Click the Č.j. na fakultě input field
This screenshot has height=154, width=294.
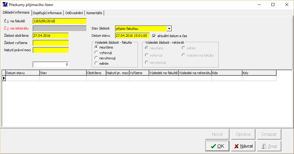coord(59,21)
